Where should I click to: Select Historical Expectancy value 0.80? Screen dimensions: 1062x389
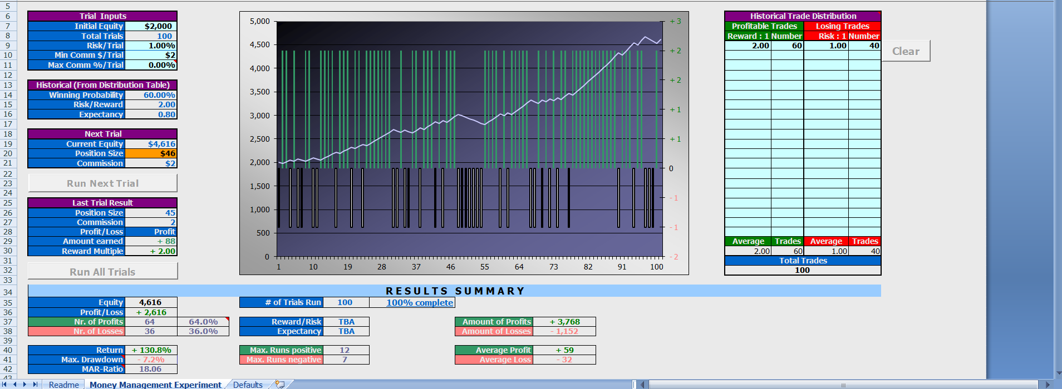(151, 114)
